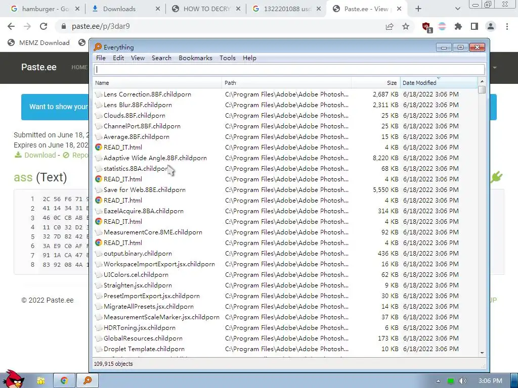Click the green tray status icon
The height and width of the screenshot is (388, 518).
click(x=451, y=381)
